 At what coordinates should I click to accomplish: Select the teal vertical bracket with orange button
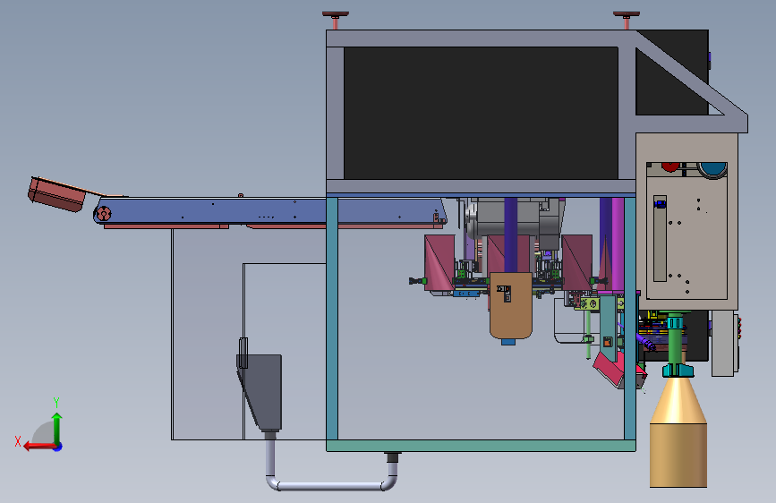pos(609,328)
